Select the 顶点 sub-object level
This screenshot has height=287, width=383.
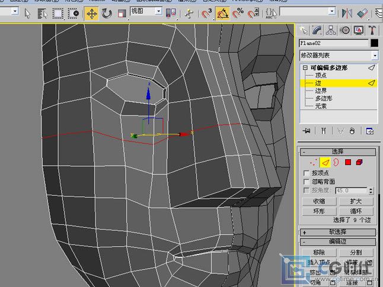pos(321,75)
